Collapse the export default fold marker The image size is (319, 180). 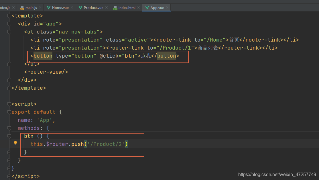[x=9, y=112]
